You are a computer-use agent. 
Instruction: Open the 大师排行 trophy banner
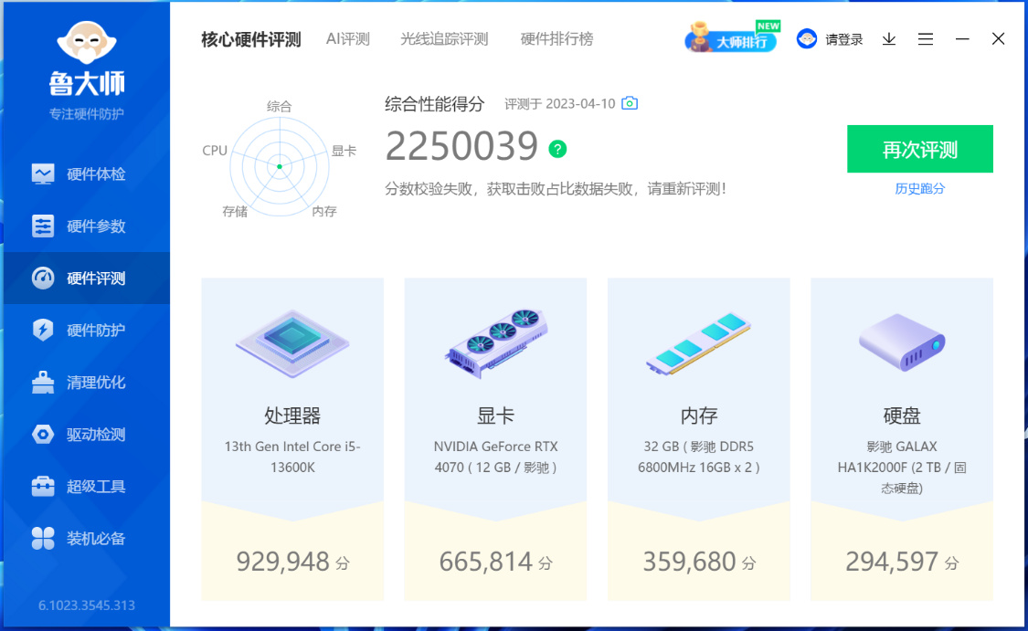tap(732, 37)
